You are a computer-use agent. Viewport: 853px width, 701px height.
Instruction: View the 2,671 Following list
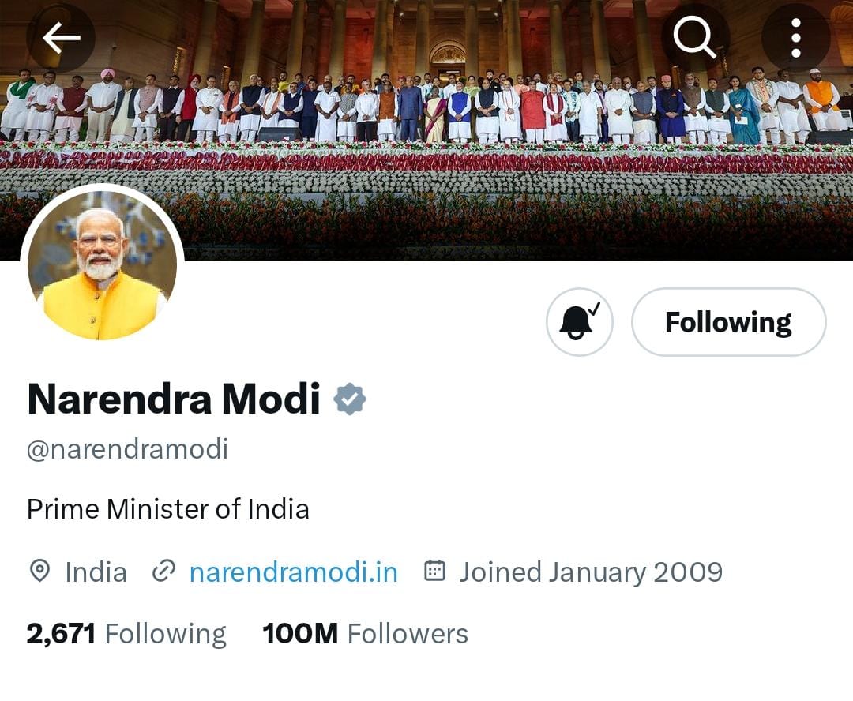coord(126,634)
